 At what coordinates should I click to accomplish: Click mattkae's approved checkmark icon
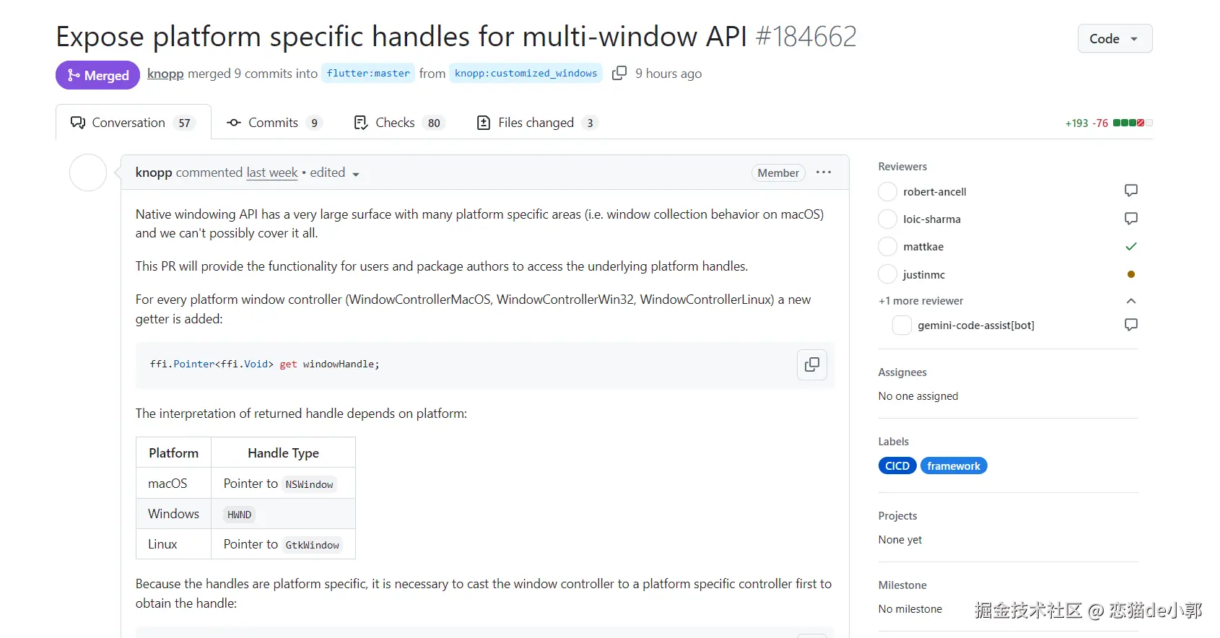[x=1130, y=247]
